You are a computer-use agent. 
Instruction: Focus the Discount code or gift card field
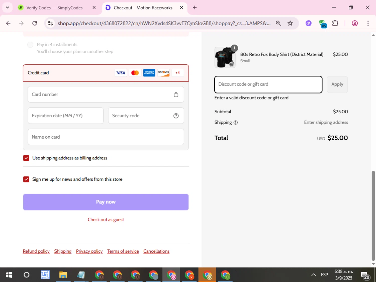point(268,84)
